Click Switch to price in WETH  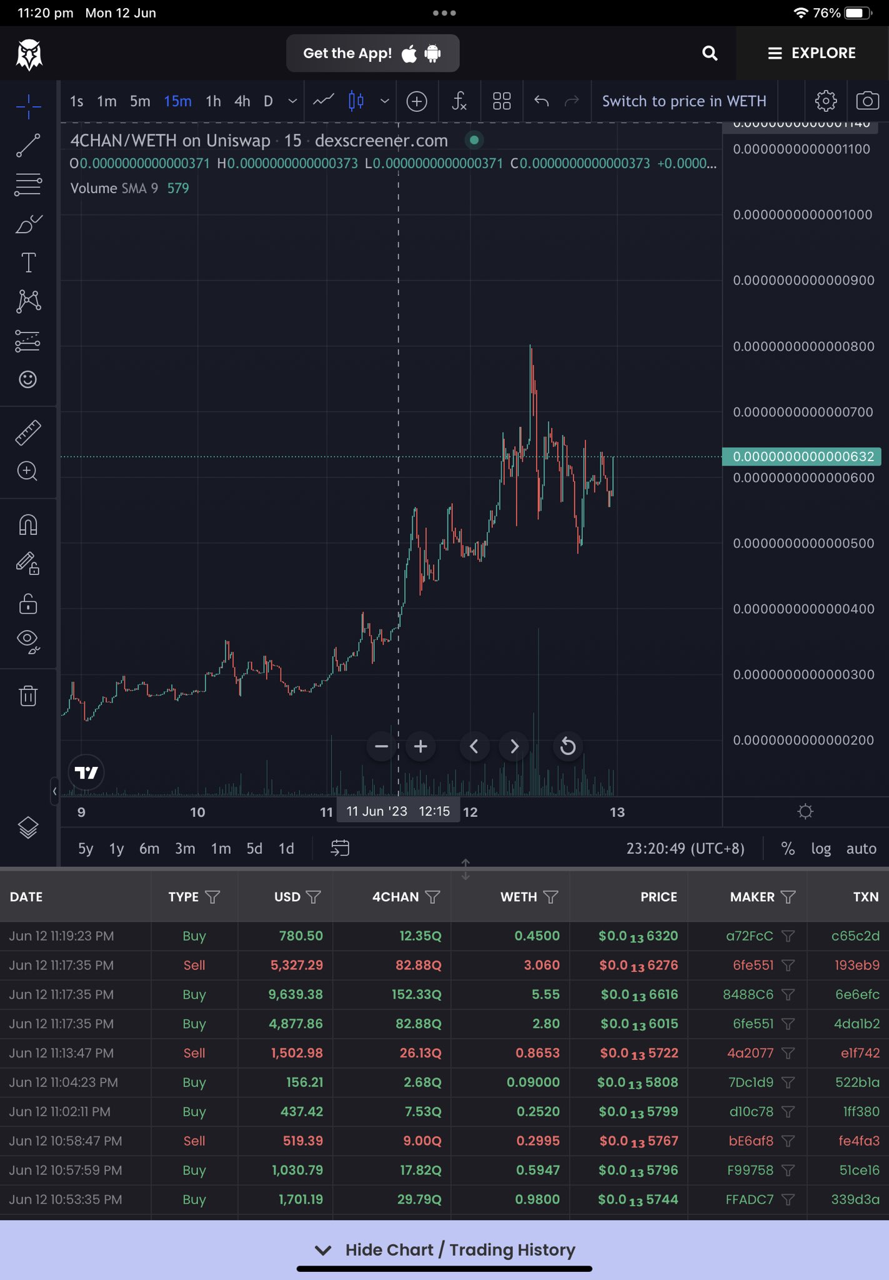tap(684, 101)
